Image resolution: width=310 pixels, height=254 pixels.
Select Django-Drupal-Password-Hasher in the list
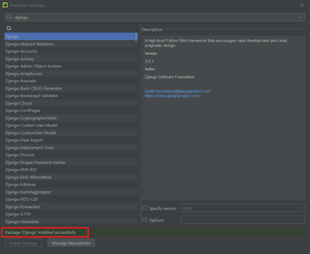[71, 163]
